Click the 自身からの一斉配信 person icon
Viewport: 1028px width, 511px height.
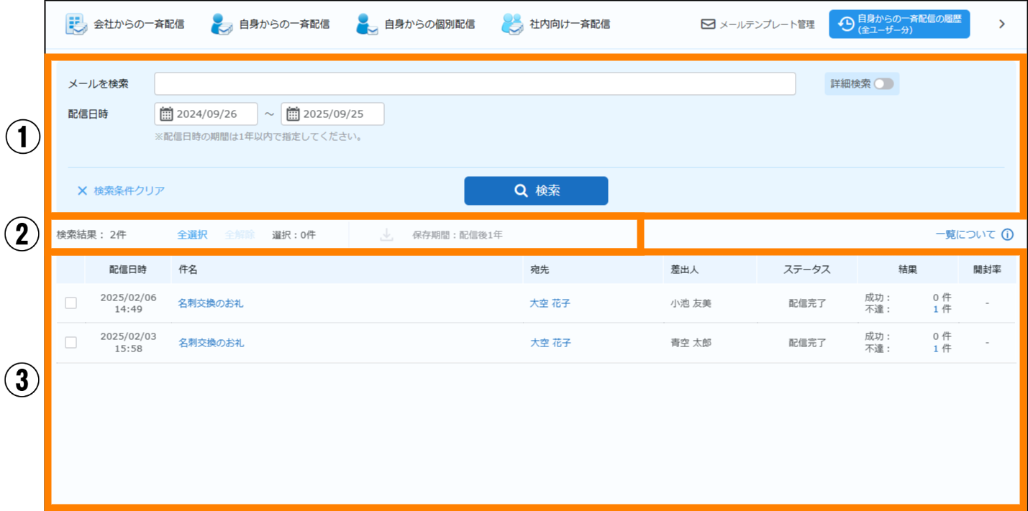[x=222, y=24]
